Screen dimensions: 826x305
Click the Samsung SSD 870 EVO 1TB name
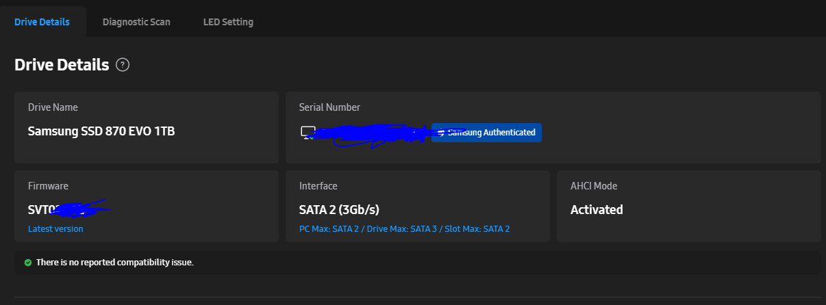tap(101, 131)
